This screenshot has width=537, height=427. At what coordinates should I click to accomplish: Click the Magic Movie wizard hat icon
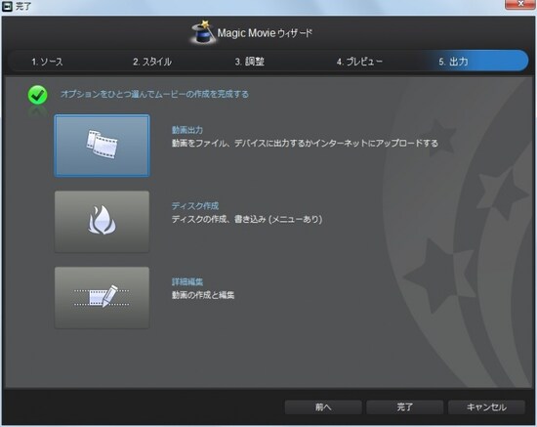coord(203,32)
